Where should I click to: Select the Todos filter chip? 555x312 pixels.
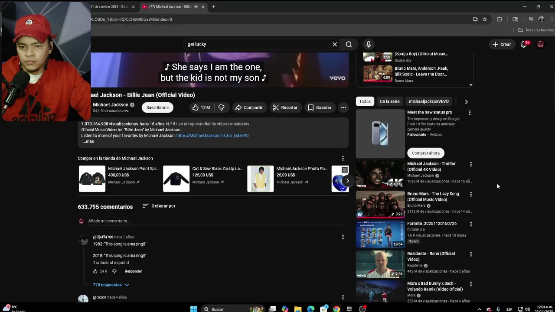(x=365, y=101)
